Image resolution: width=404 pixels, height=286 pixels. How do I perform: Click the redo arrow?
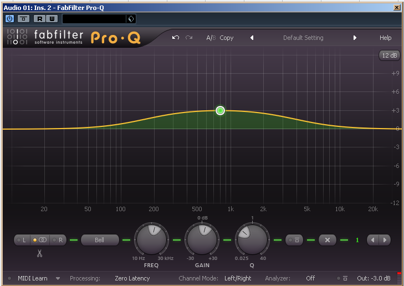pyautogui.click(x=189, y=38)
